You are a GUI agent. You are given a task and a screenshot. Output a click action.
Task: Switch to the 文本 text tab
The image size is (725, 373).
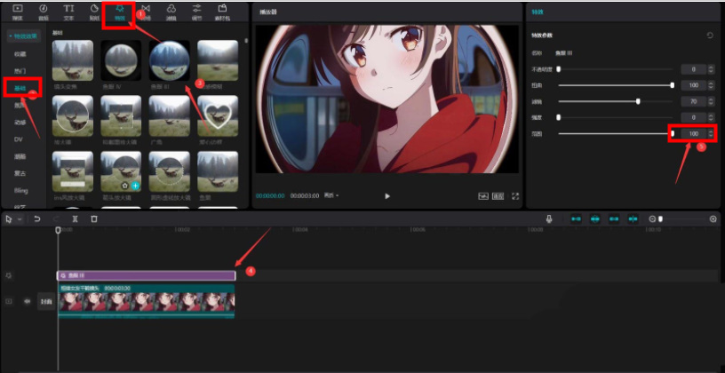tap(68, 12)
